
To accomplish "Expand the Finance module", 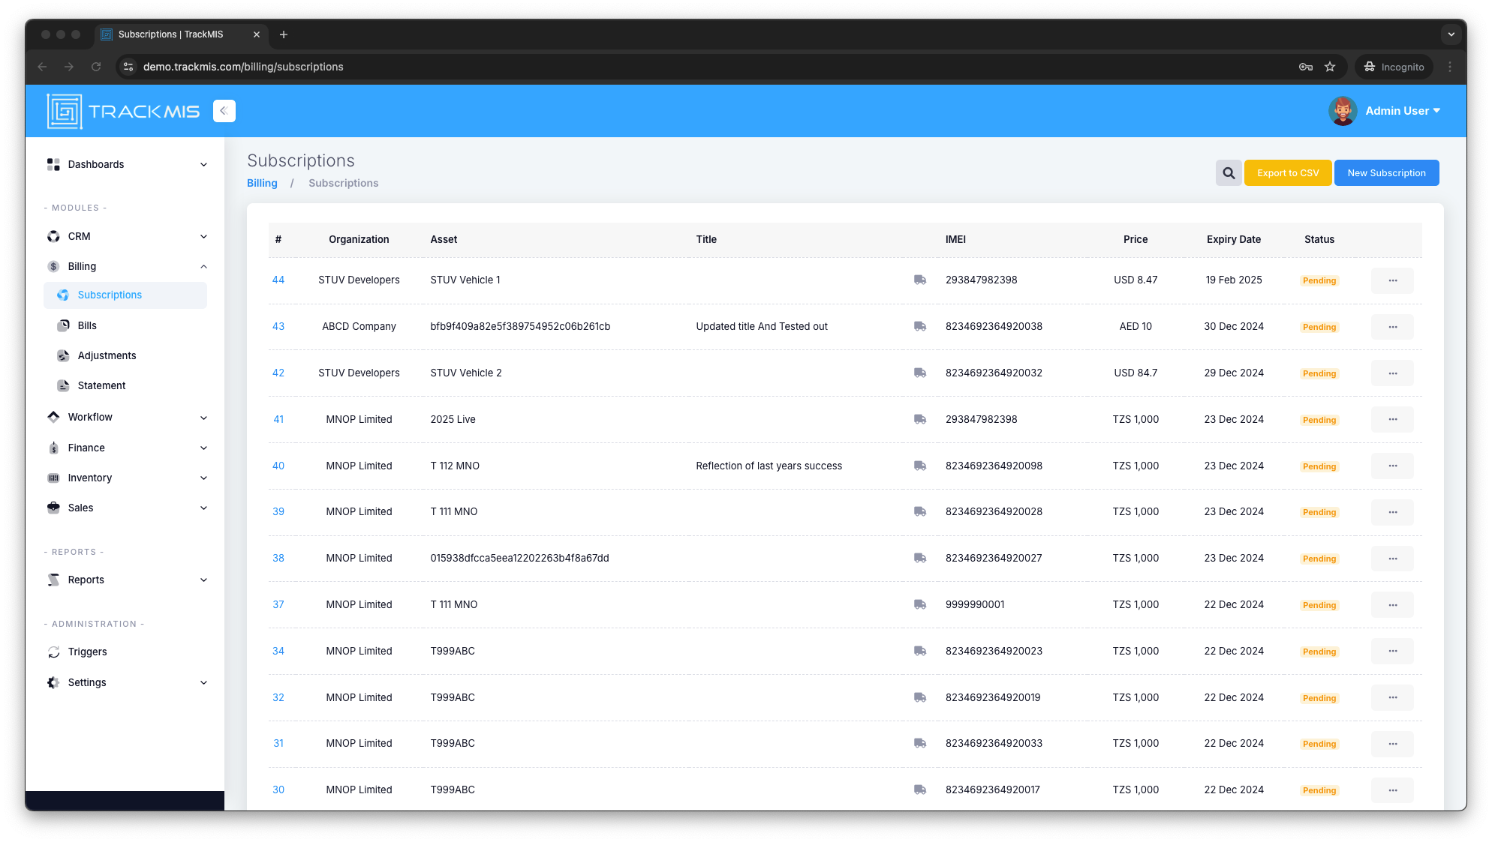I will [125, 448].
